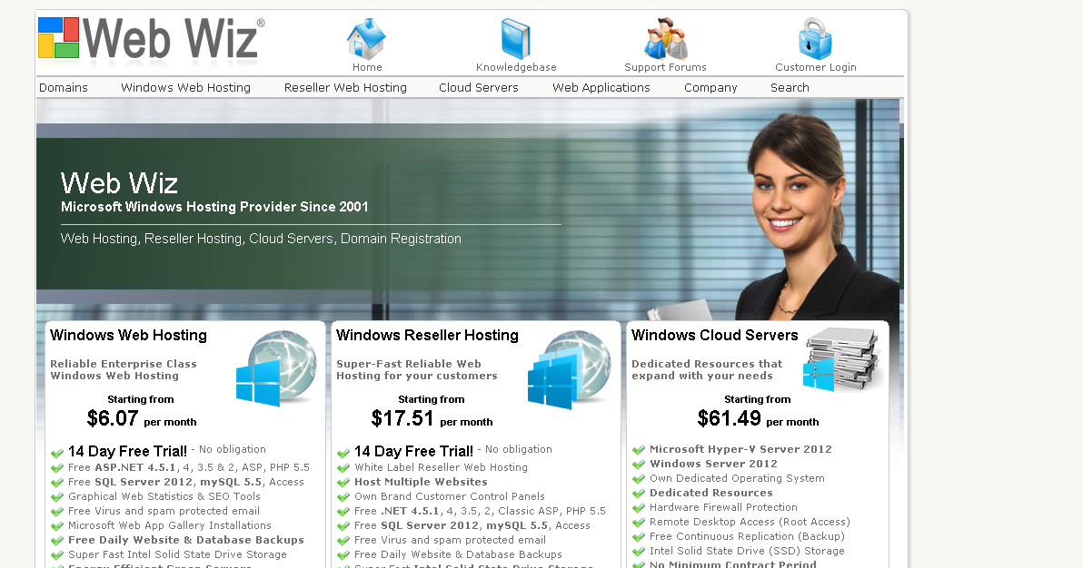This screenshot has width=1083, height=568.
Task: Open the Search menu item
Action: coord(790,88)
